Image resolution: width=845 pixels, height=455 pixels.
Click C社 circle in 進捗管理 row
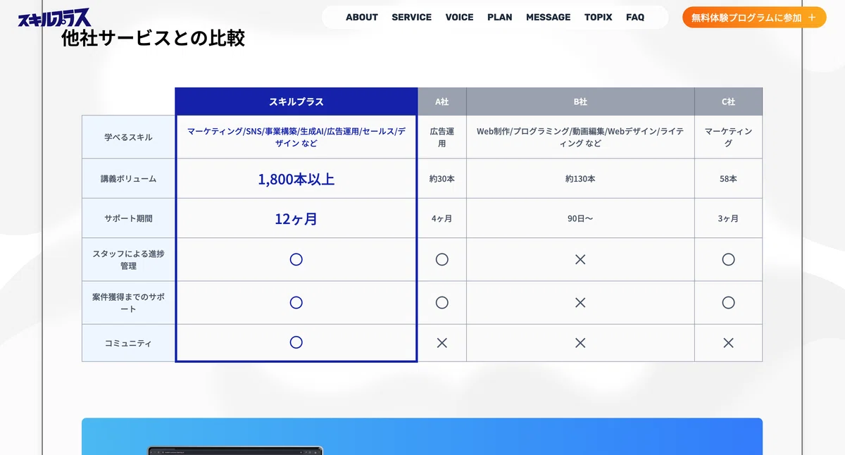(x=729, y=259)
